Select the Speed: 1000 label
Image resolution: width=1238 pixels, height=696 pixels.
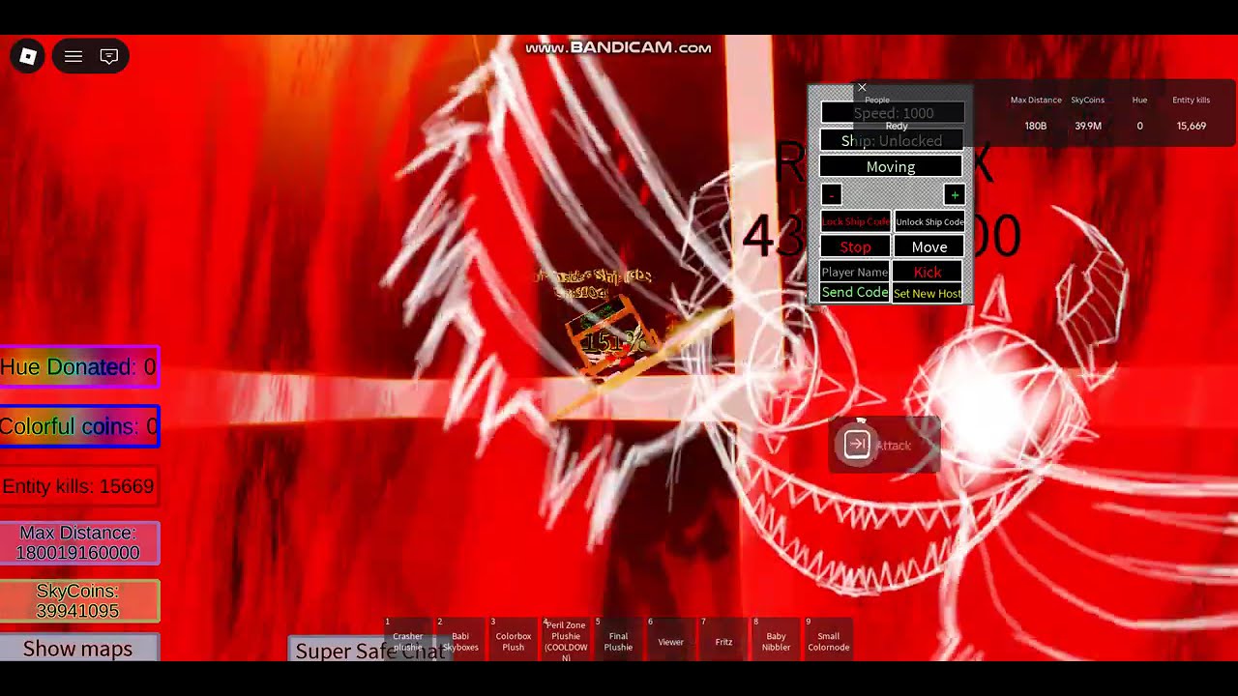coord(893,113)
